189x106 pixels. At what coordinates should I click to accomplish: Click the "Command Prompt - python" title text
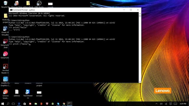point(24,10)
